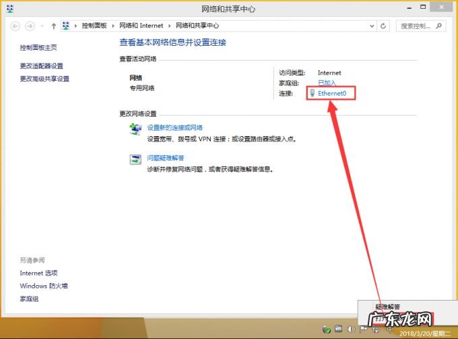Click the troubleshooting problems icon

click(135, 159)
